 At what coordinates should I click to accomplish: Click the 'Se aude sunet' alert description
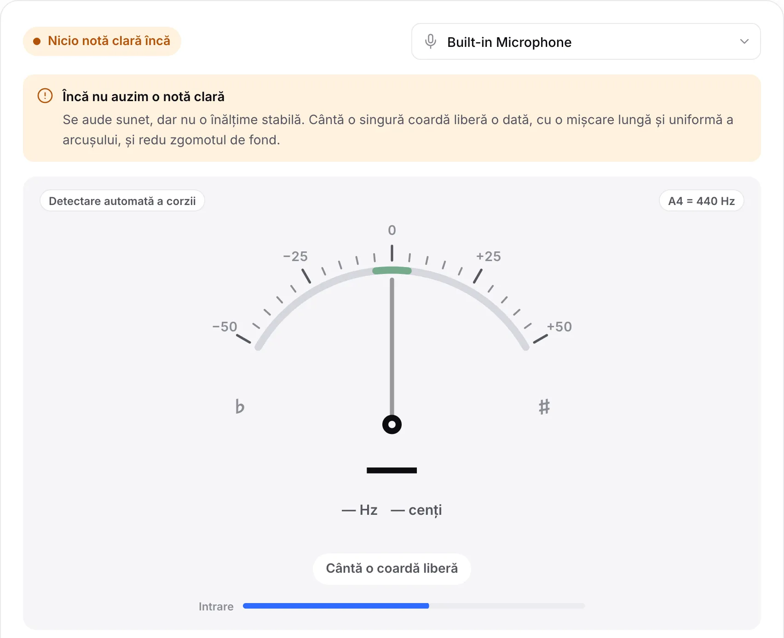click(x=398, y=130)
